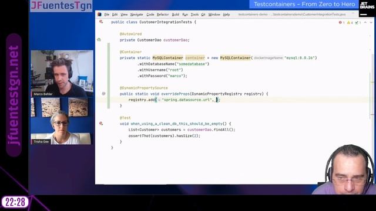Click the dockerImageName parameter hint
Image resolution: width=376 pixels, height=211 pixels.
point(268,58)
